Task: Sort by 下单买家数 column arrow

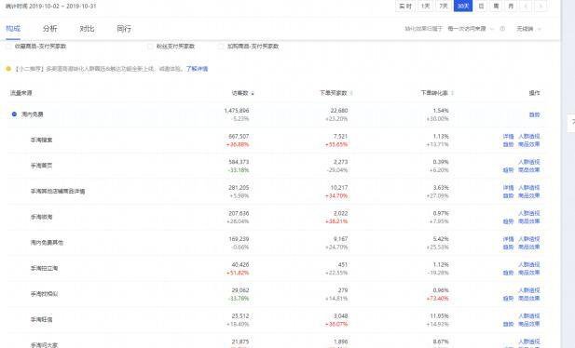Action: (x=351, y=93)
